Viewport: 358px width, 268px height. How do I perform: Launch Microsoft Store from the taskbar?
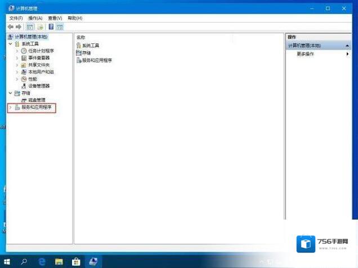tap(75, 261)
